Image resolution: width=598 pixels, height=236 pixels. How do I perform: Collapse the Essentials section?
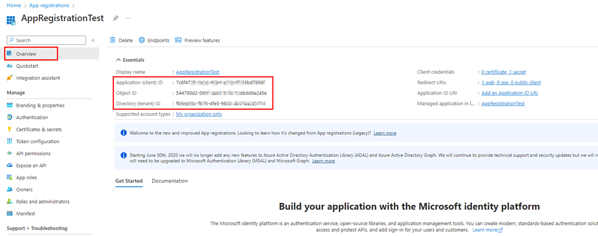(x=118, y=60)
